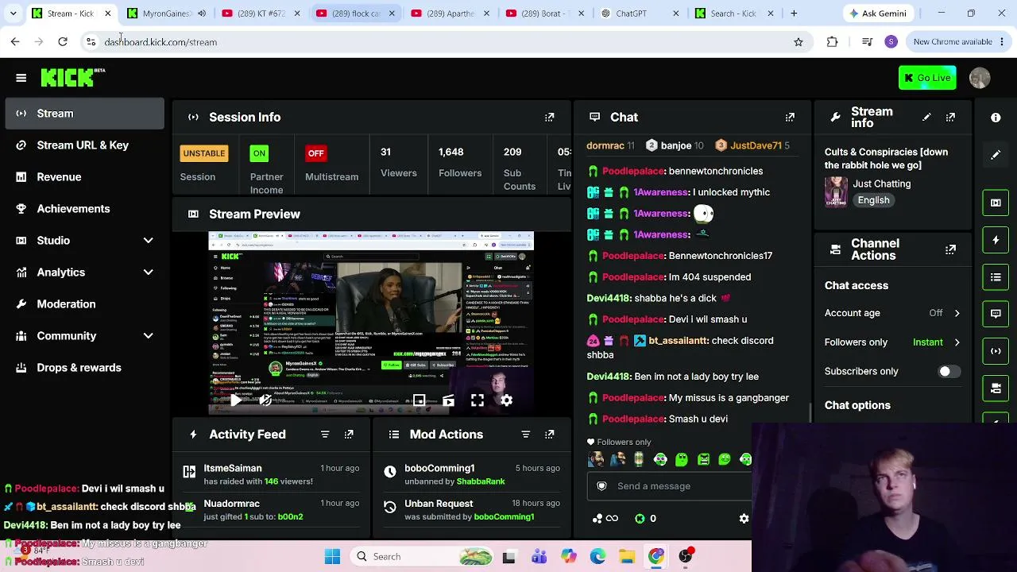Click the Windows taskbar Search box
Viewport: 1017px width, 572px height.
pyautogui.click(x=425, y=557)
